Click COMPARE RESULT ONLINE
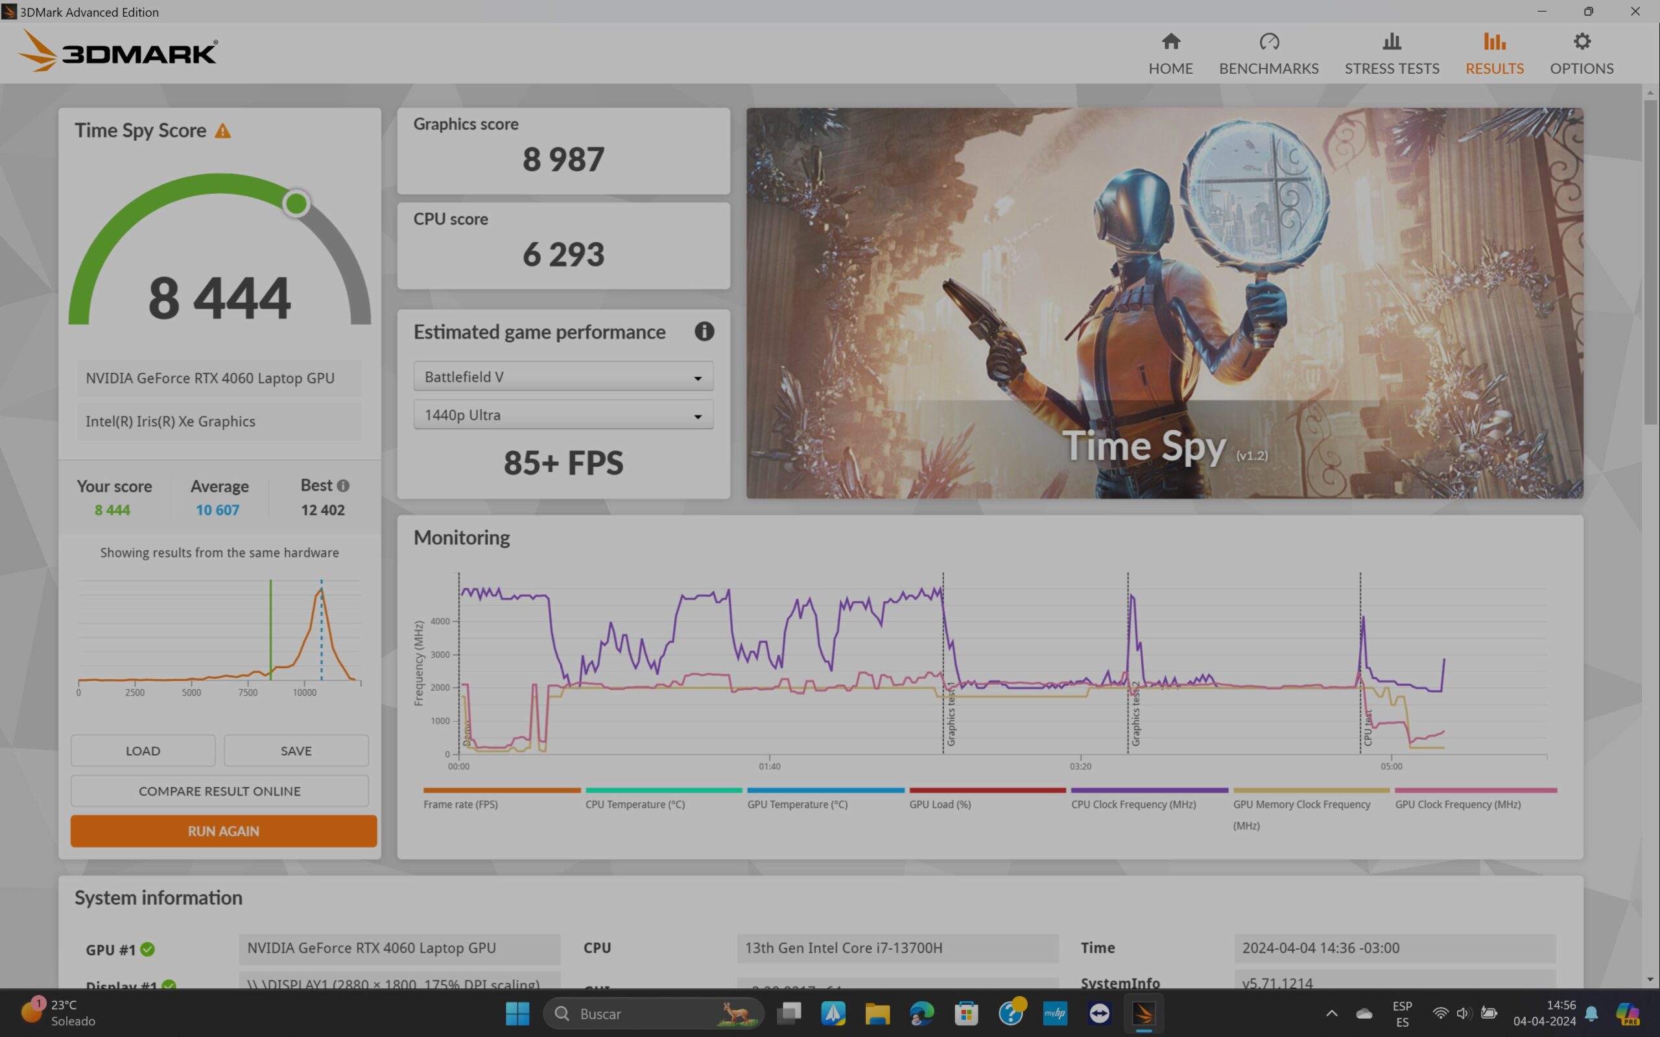The width and height of the screenshot is (1660, 1037). [x=220, y=791]
